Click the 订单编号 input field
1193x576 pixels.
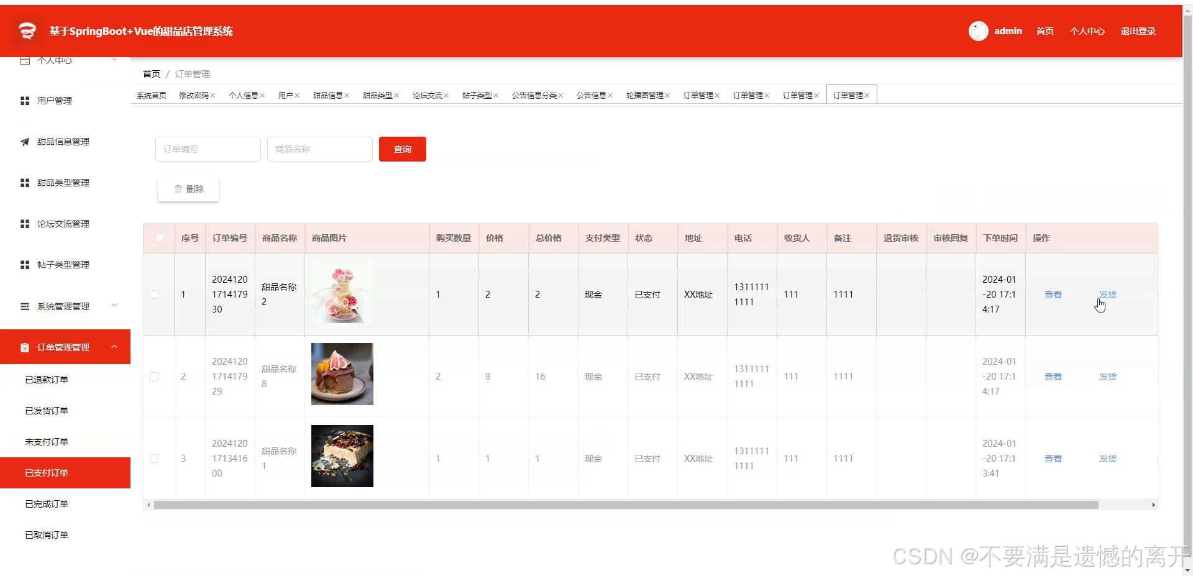coord(208,149)
